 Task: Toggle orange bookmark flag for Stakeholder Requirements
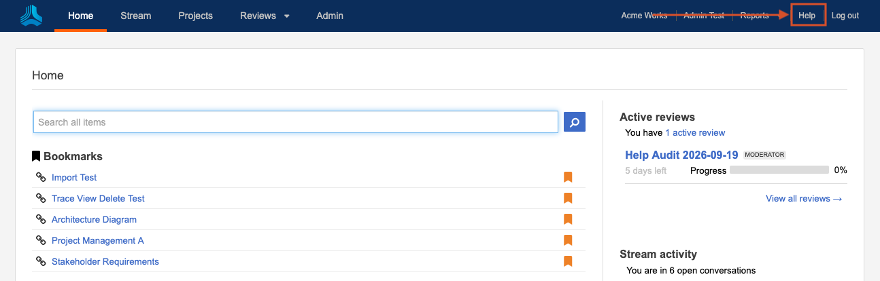pos(568,261)
